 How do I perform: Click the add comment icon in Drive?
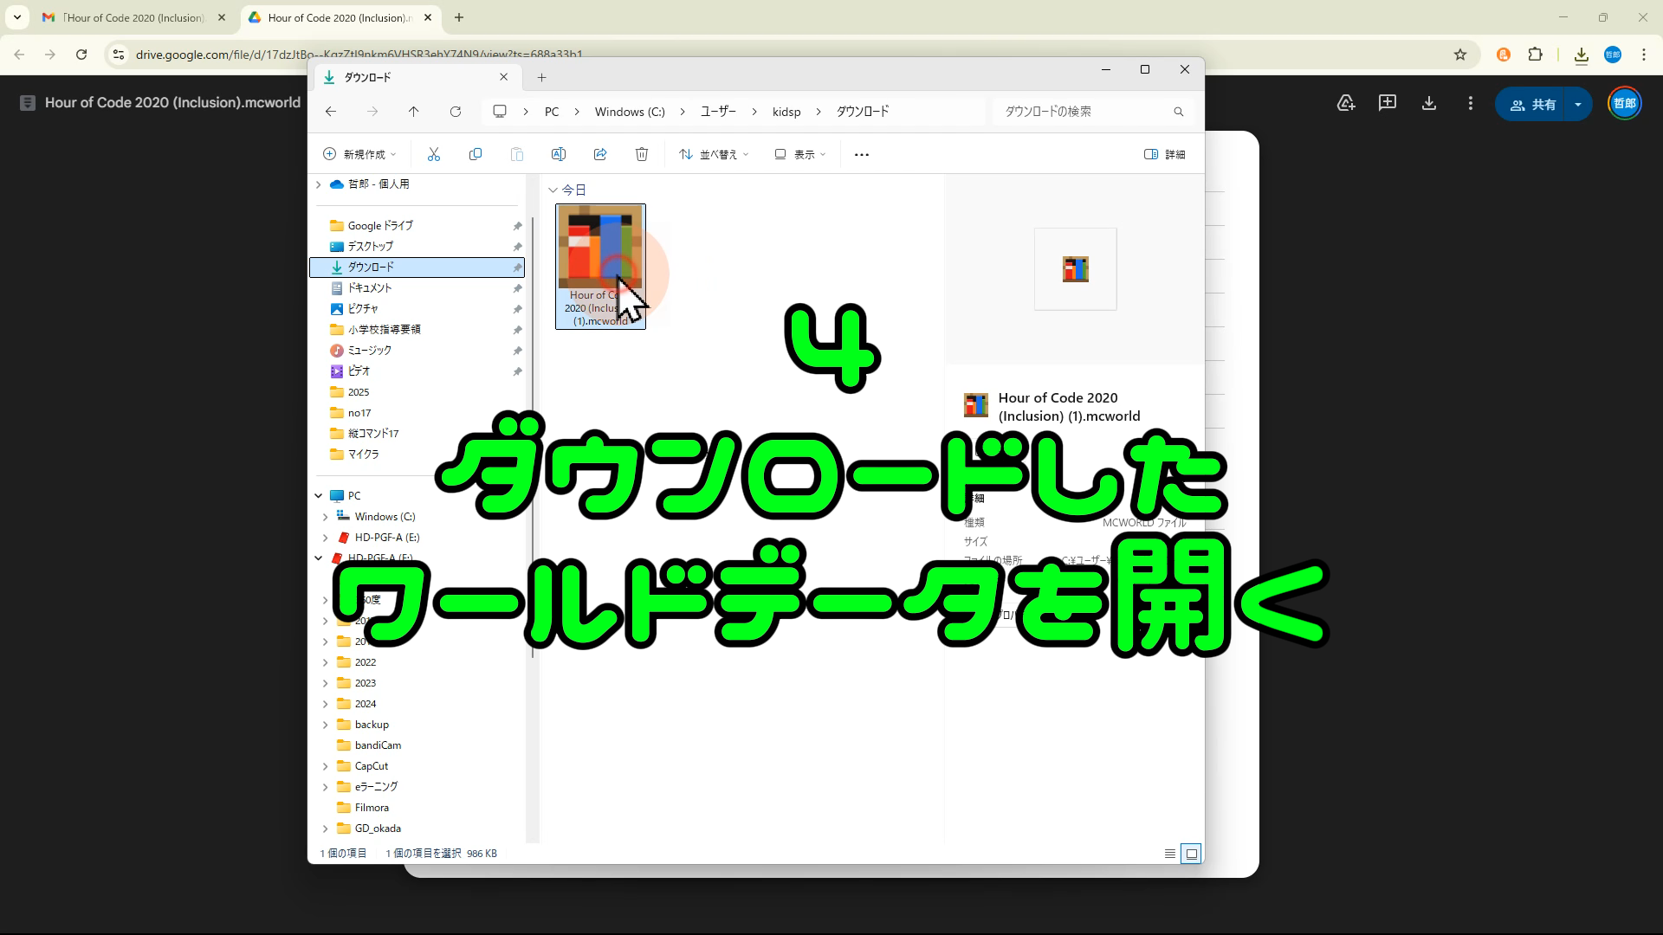coord(1388,104)
